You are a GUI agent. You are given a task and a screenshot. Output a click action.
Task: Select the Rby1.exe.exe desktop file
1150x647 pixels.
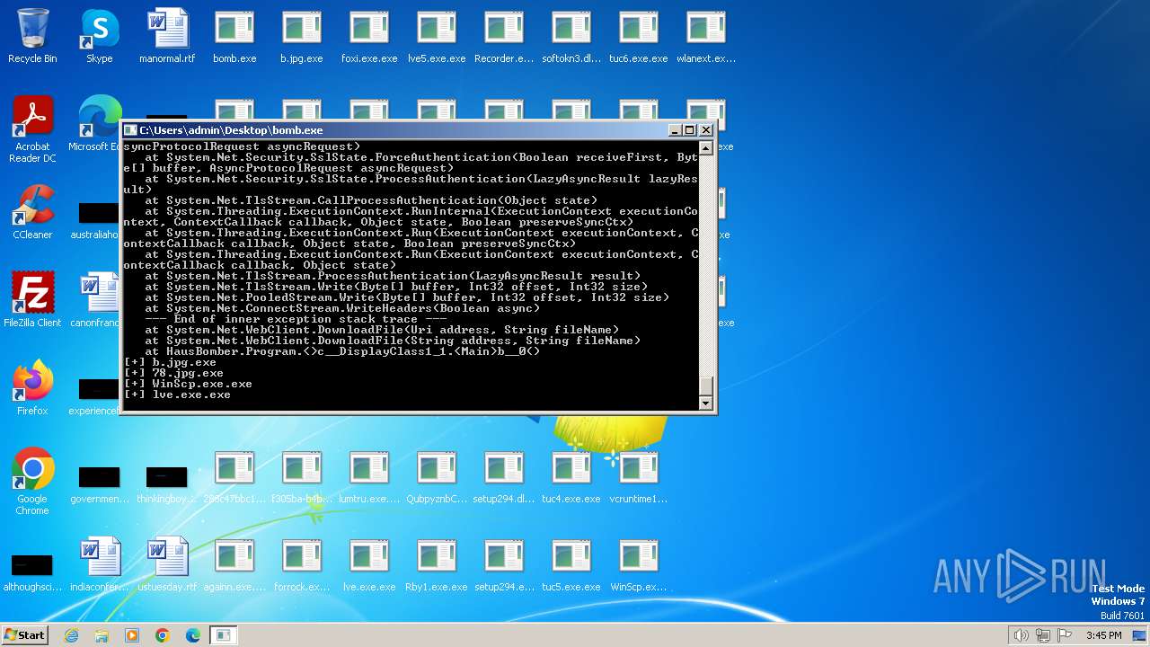(x=437, y=564)
